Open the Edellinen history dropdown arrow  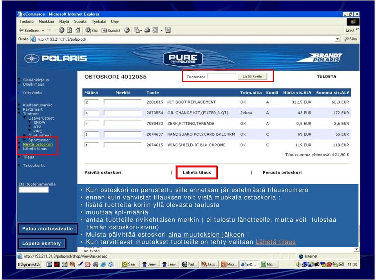[43, 31]
